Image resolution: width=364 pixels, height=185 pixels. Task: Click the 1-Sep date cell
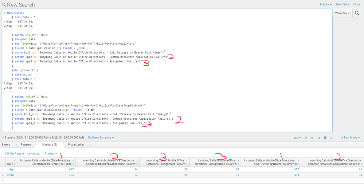click(x=10, y=169)
